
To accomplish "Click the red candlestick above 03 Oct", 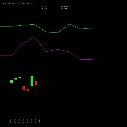I will pos(36,83).
